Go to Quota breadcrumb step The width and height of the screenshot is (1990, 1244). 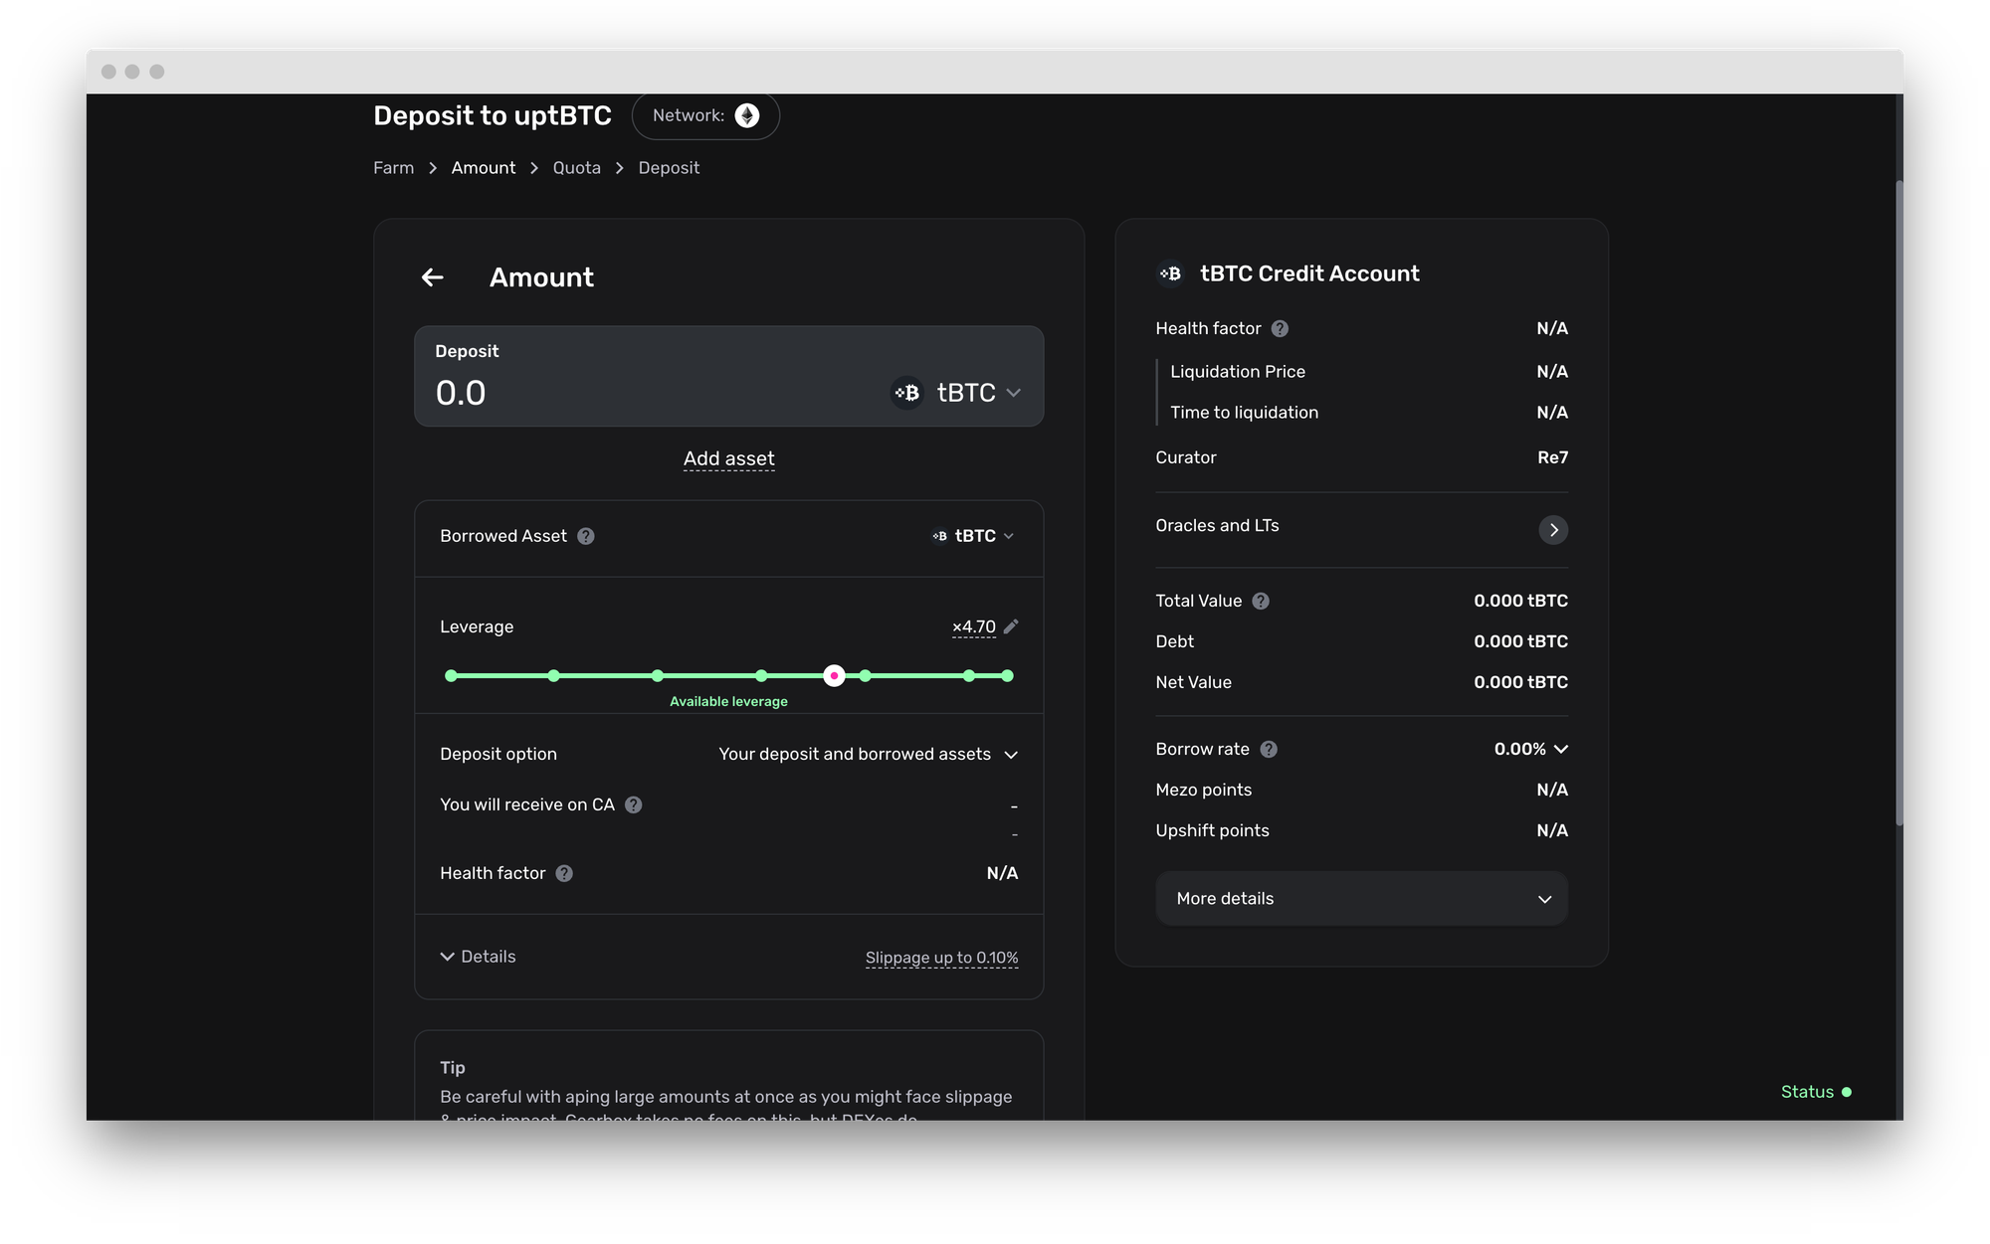[x=576, y=168]
